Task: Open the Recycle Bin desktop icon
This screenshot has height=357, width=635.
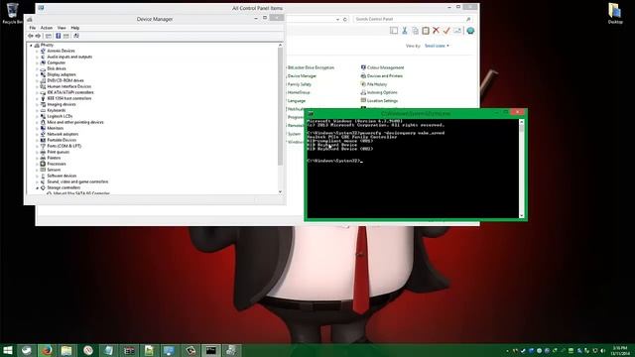Action: point(12,13)
